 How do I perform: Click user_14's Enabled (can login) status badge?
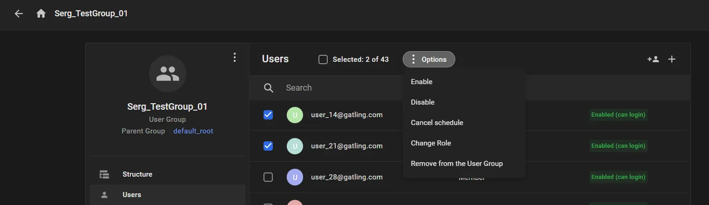pos(618,115)
